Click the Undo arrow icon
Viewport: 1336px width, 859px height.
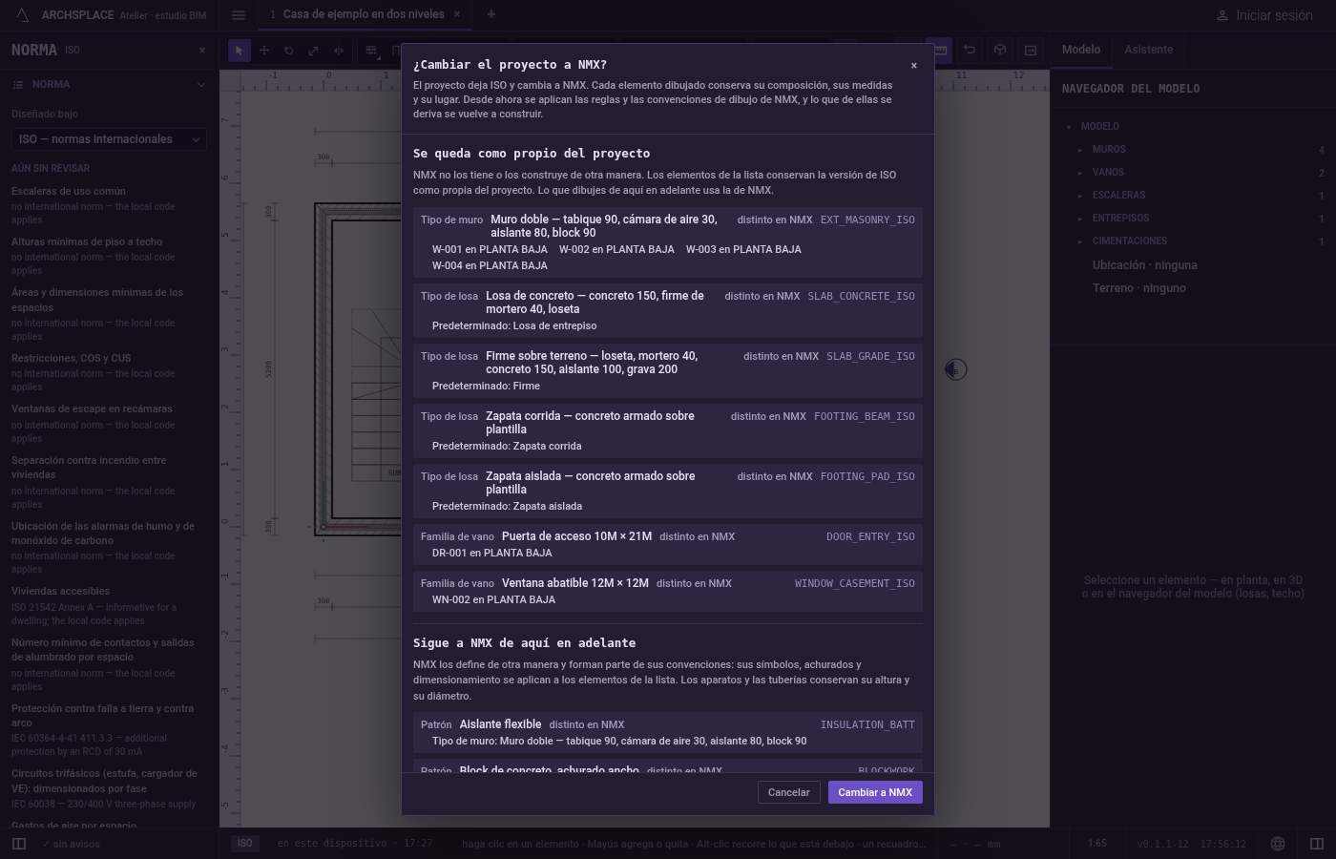coord(970,51)
